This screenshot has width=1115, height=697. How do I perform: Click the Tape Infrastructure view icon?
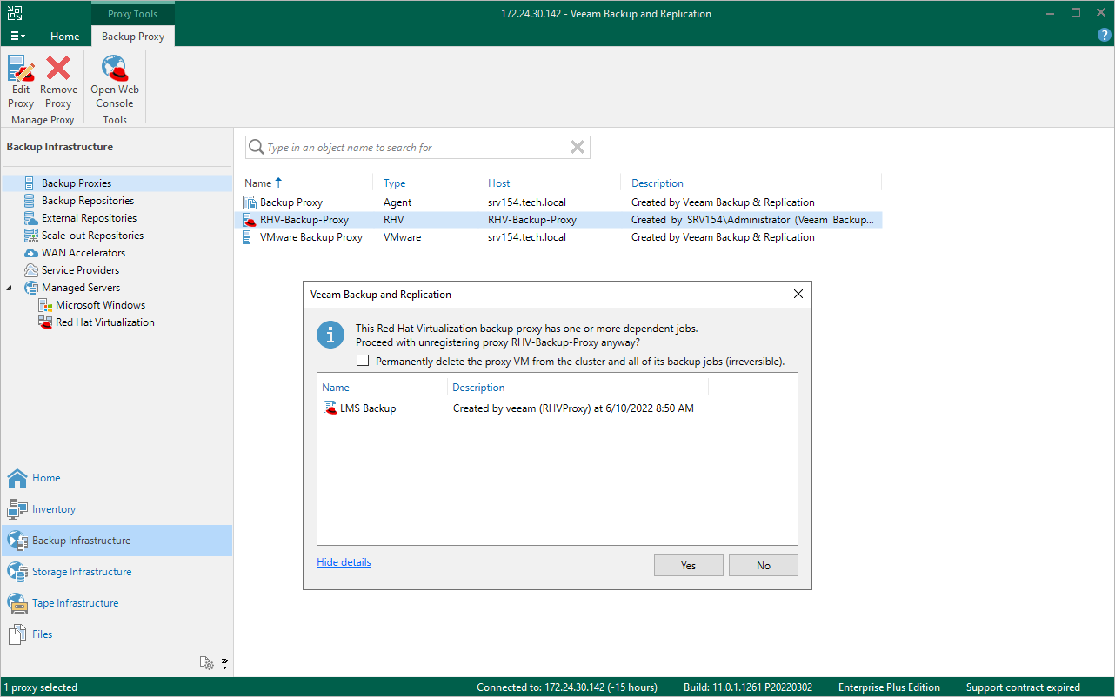(x=17, y=603)
